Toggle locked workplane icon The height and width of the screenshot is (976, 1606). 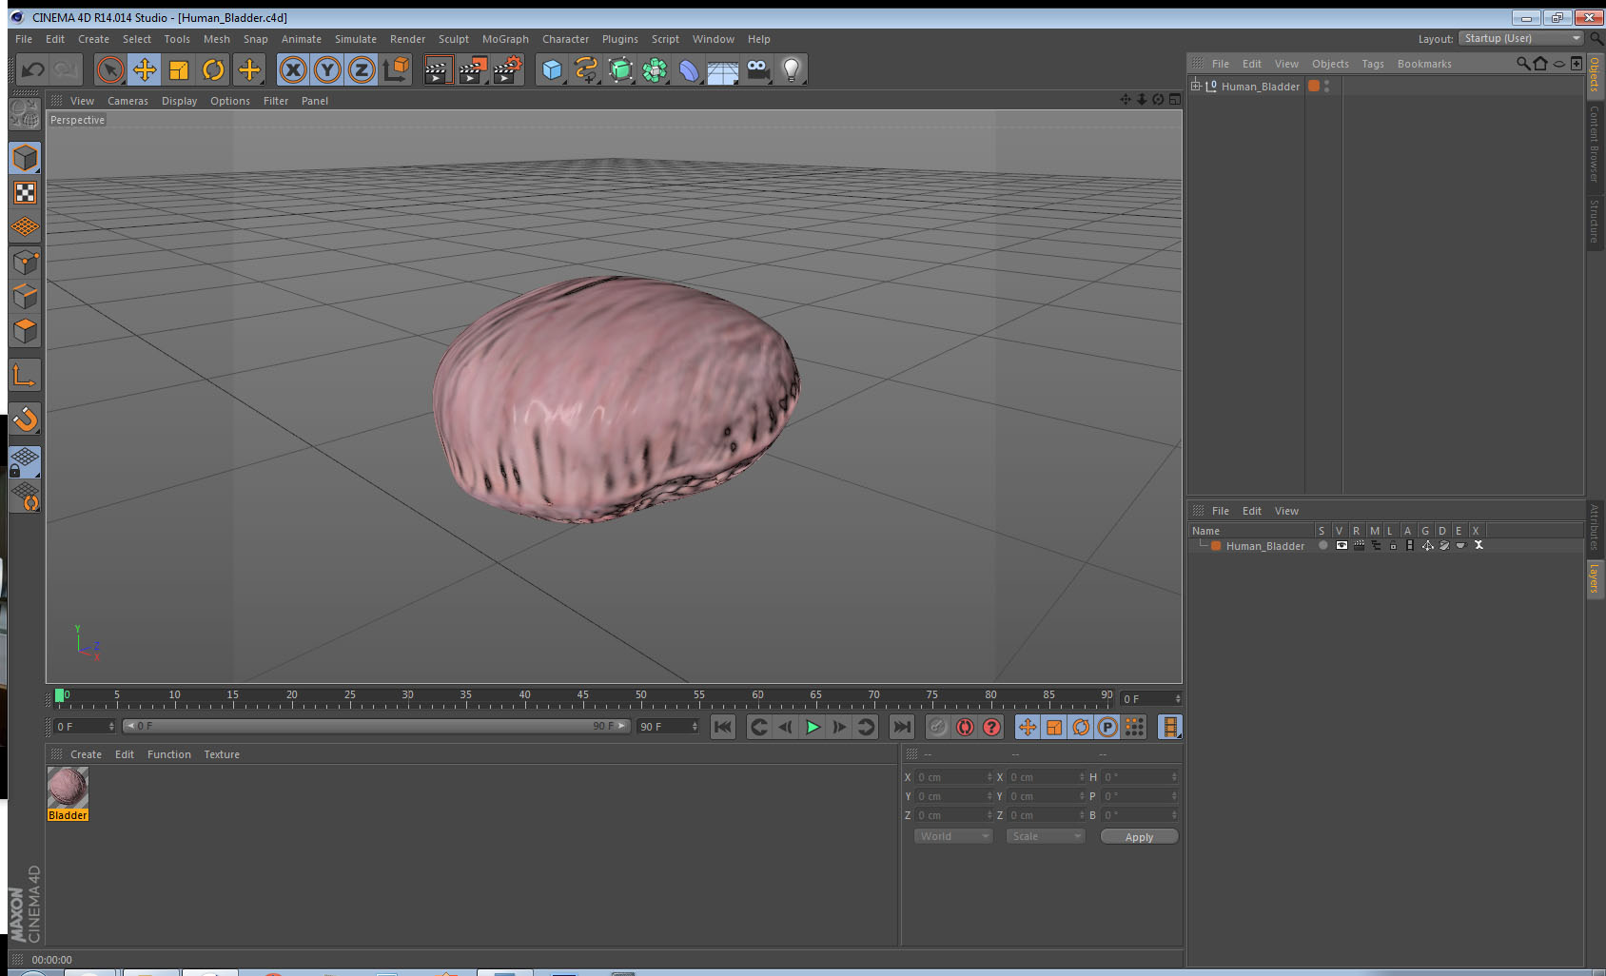[x=25, y=462]
